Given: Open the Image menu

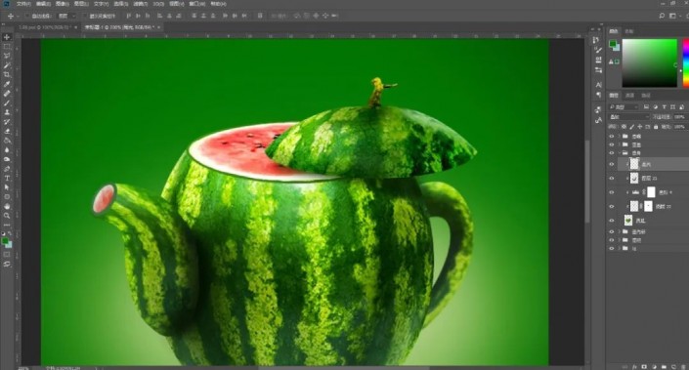Looking at the screenshot, I should point(62,4).
